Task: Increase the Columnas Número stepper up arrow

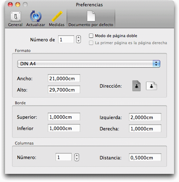Action: pyautogui.click(x=77, y=155)
